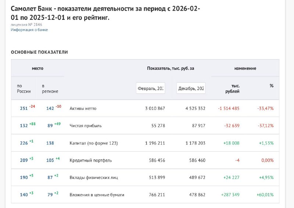This screenshot has height=208, width=294.
Task: Click region rank 138 for Капитал
Action: point(50,143)
